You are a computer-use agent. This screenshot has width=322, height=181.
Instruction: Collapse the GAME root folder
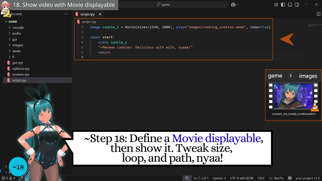(13, 22)
